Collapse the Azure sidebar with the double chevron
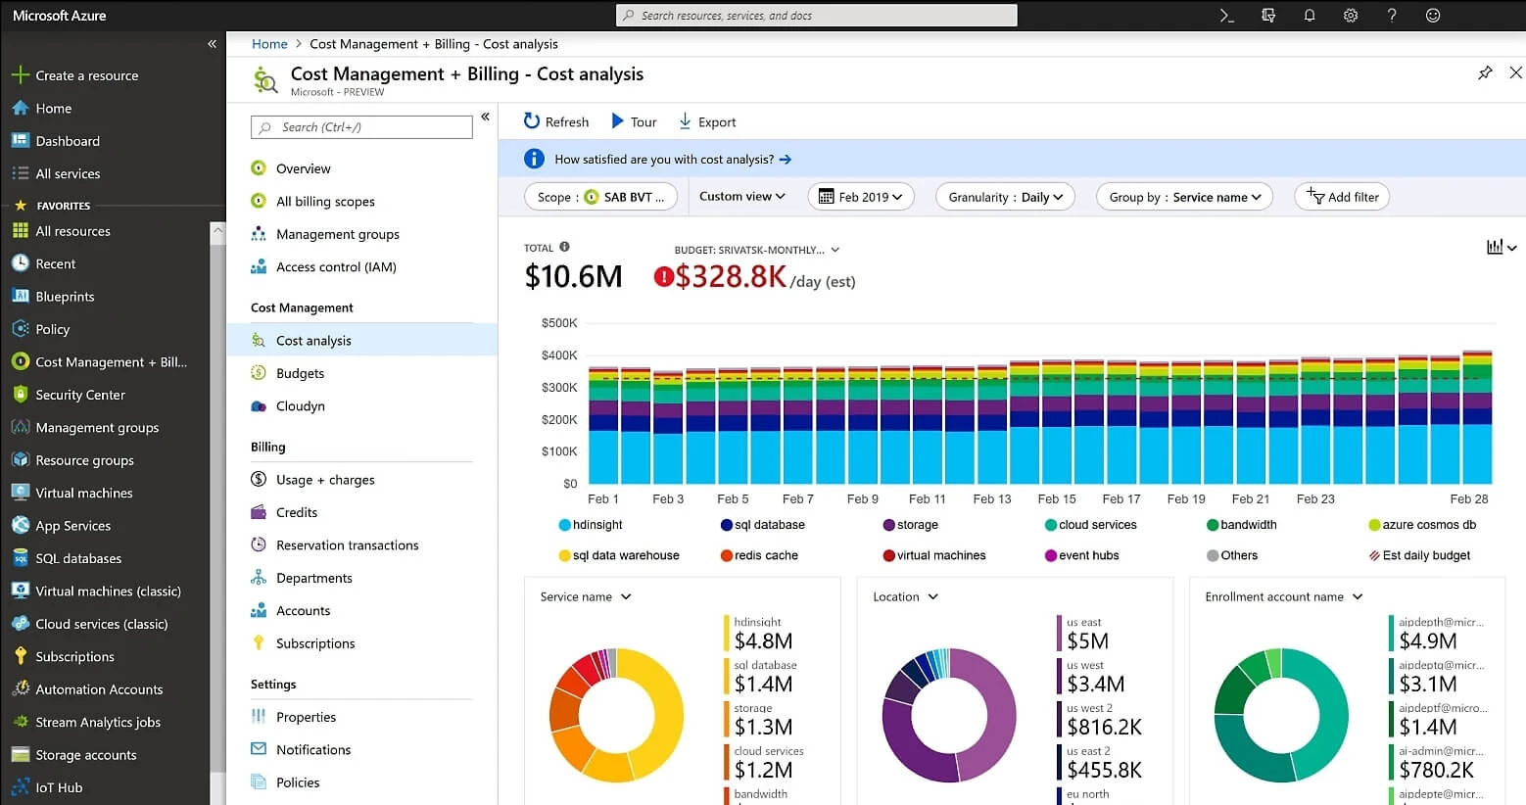1526x805 pixels. pyautogui.click(x=212, y=43)
